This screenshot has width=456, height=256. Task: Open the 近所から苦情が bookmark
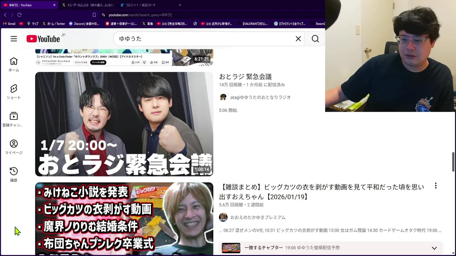pyautogui.click(x=216, y=24)
